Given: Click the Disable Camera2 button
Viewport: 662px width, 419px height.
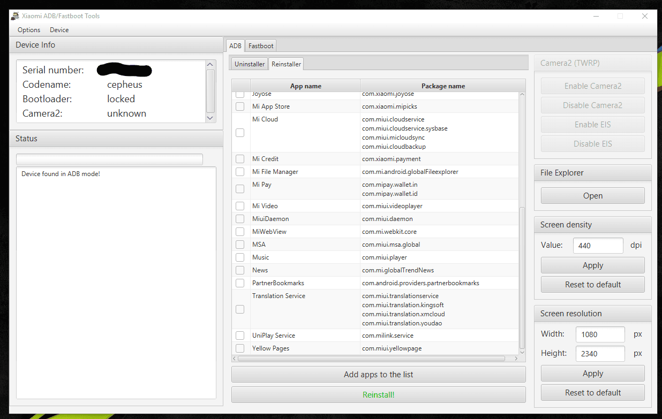Looking at the screenshot, I should pos(593,105).
